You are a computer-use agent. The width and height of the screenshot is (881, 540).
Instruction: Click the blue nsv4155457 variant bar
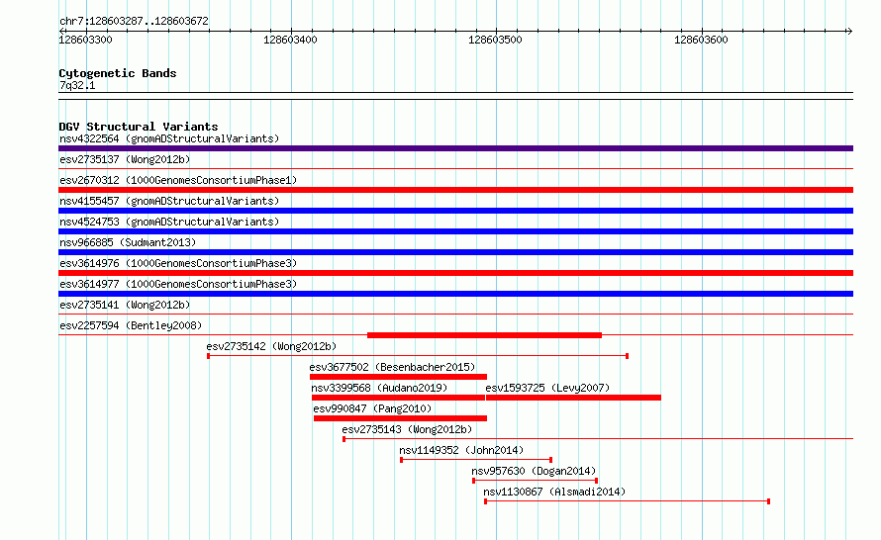(455, 211)
